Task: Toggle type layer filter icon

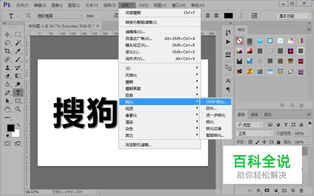Action: (x=286, y=125)
